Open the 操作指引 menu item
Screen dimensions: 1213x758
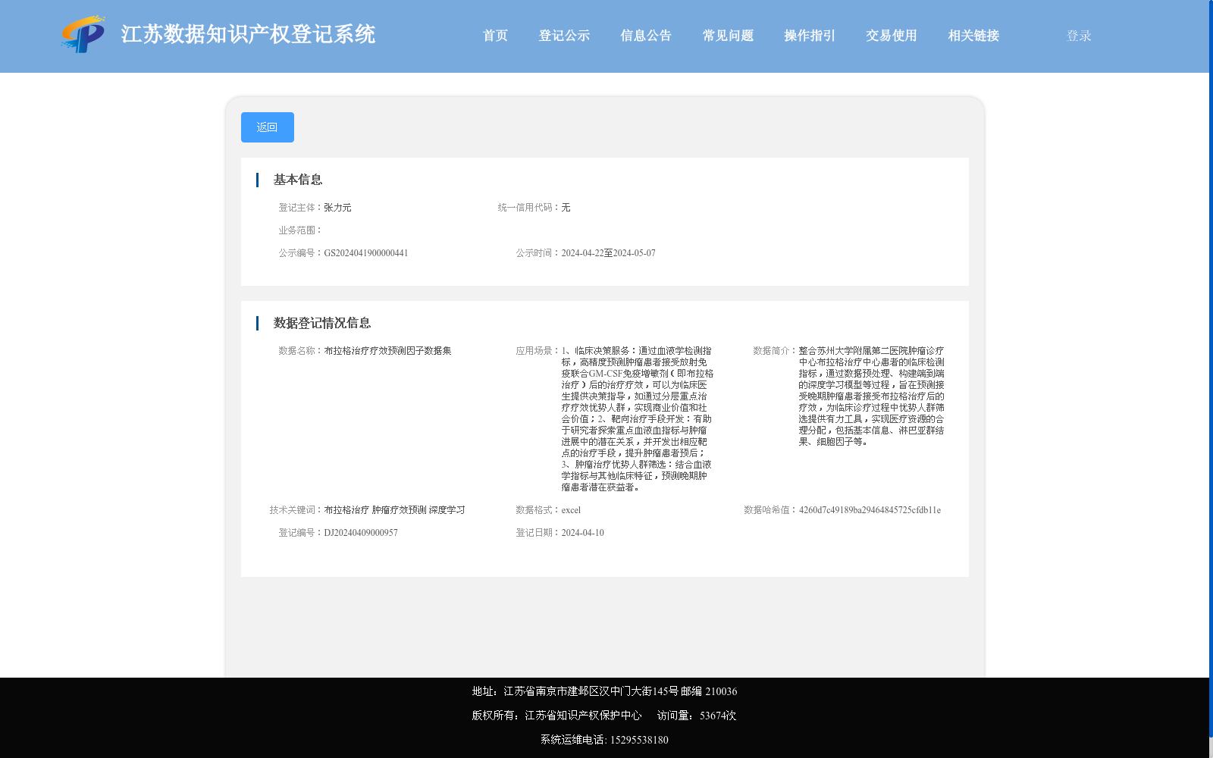810,36
